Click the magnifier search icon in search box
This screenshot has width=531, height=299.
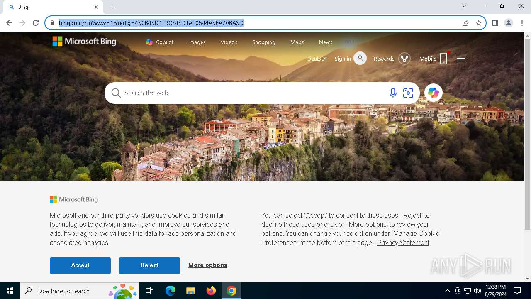[116, 93]
